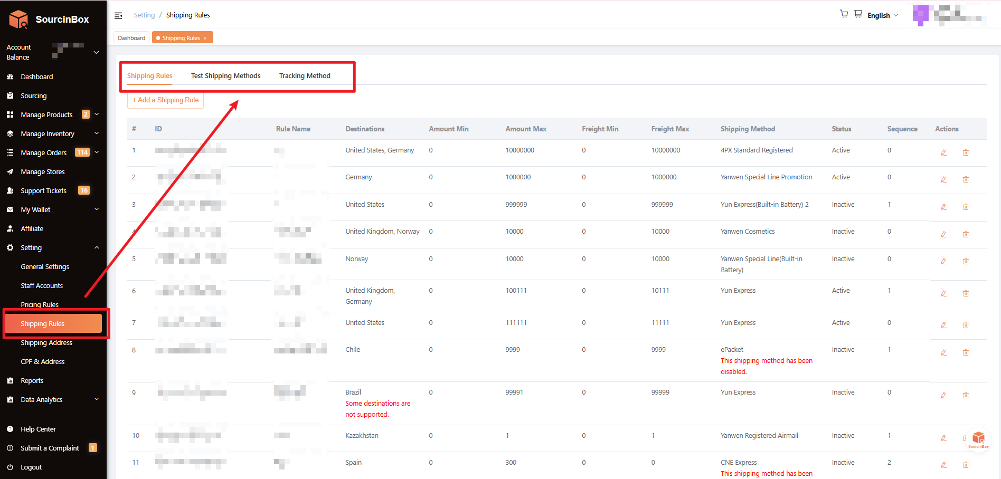Open Sourcing in the sidebar
Viewport: 1001px width, 479px height.
click(x=33, y=95)
